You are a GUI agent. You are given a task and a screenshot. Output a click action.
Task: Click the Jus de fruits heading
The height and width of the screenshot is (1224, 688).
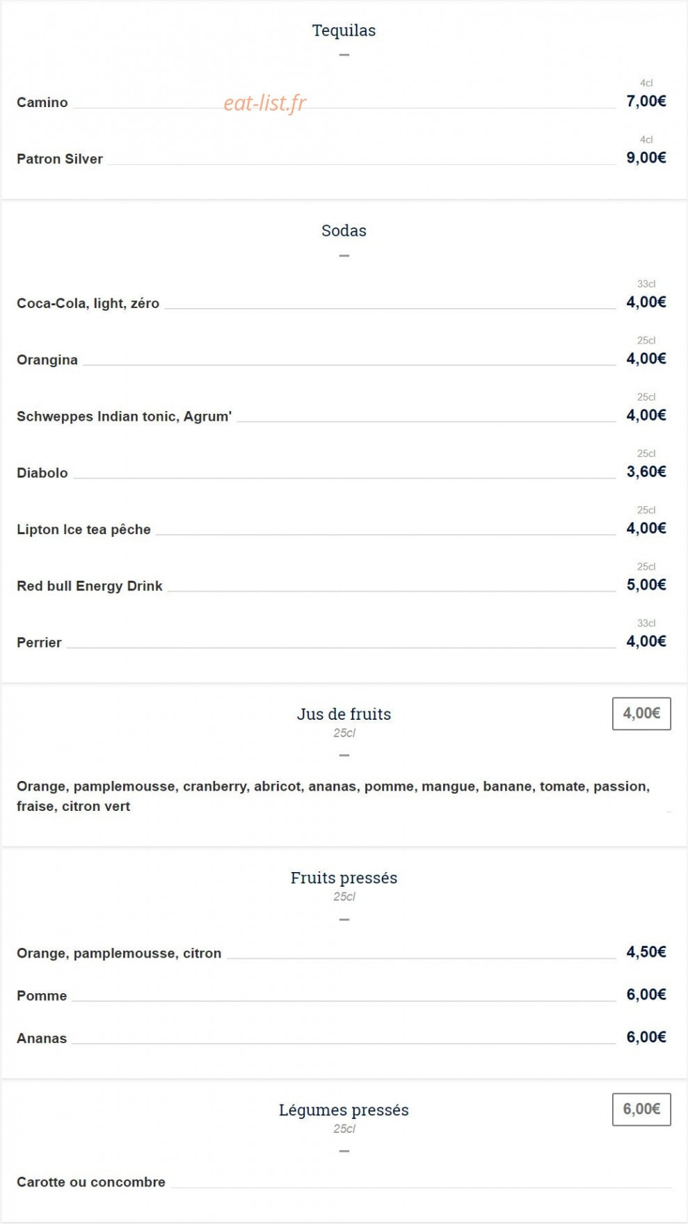(x=344, y=714)
